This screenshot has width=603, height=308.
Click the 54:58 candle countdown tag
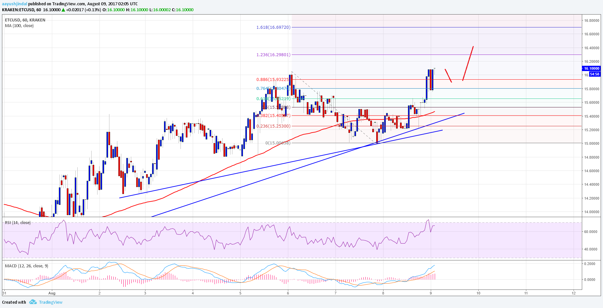(x=594, y=74)
